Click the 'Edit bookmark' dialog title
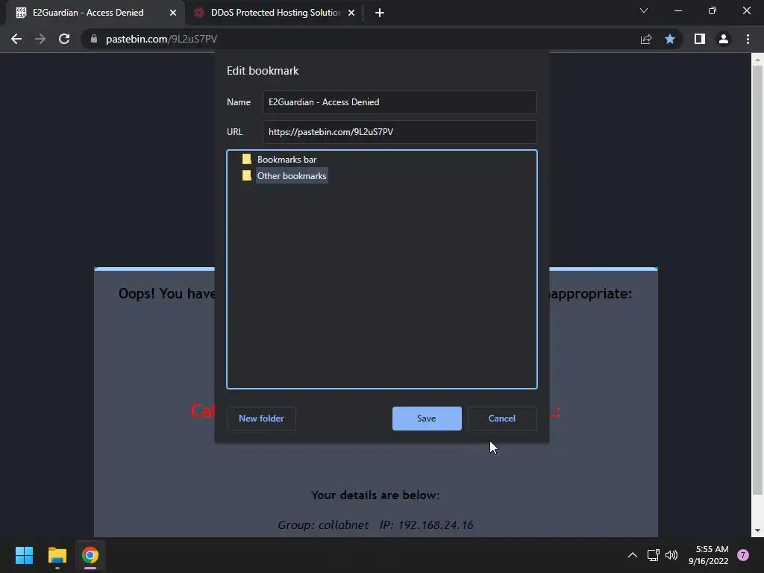764x573 pixels. [263, 71]
